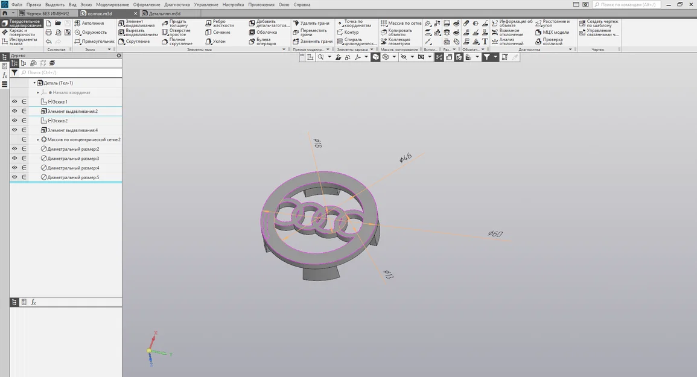Click Полное скругление tool
The image size is (697, 377).
[x=177, y=42]
